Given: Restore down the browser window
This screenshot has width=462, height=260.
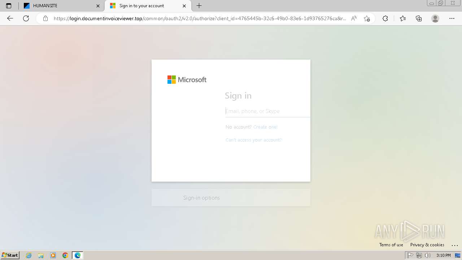Looking at the screenshot, I should (x=441, y=3).
